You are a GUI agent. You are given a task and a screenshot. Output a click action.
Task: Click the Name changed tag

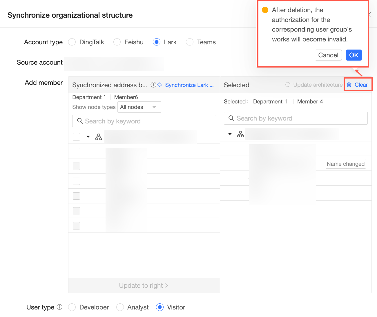tap(346, 164)
